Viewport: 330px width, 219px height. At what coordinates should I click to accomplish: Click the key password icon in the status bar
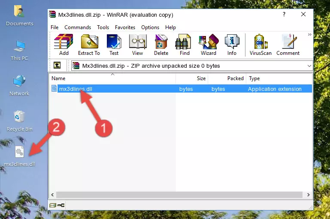61,205
